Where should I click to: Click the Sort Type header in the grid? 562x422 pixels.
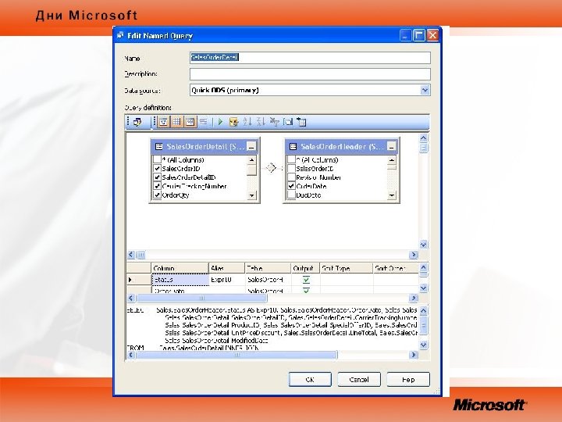347,268
